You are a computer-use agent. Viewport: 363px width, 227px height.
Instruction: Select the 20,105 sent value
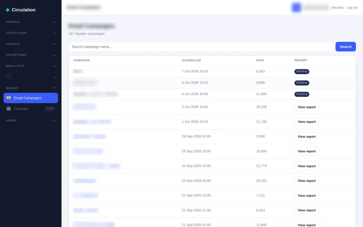tap(261, 181)
